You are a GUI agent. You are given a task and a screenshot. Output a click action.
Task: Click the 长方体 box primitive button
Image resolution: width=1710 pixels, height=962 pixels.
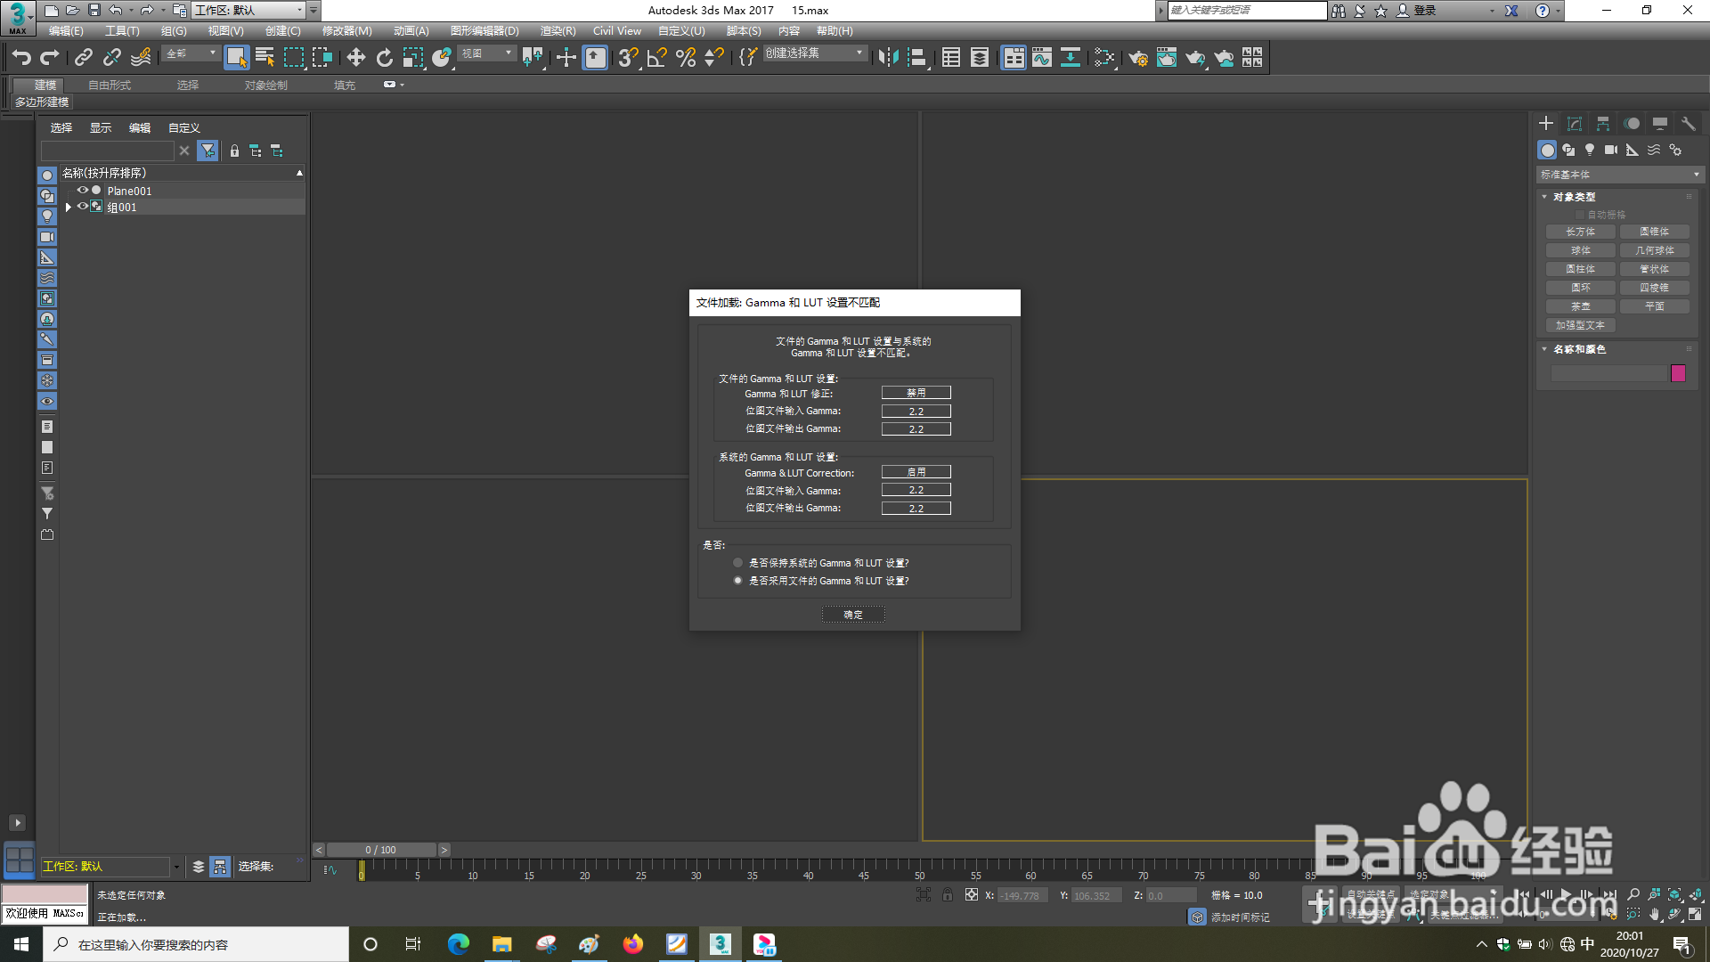tap(1580, 232)
